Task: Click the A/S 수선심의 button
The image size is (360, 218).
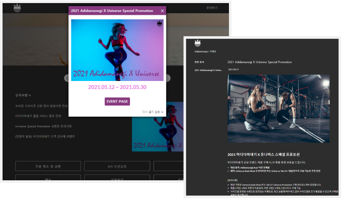Action: tap(117, 166)
